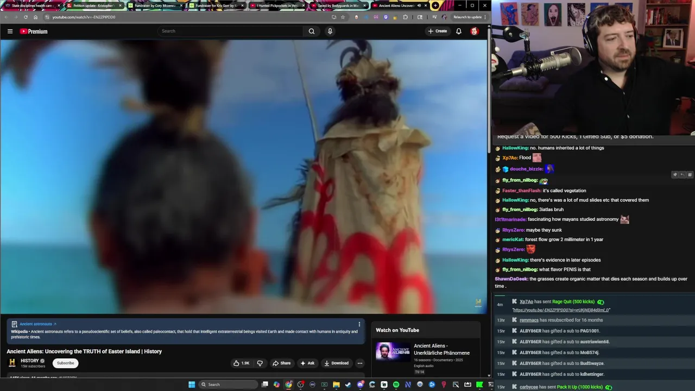Like the Easter Island video

[241, 363]
